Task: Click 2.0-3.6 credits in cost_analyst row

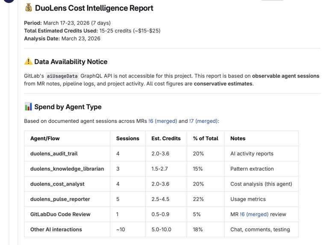Action: coord(160,184)
